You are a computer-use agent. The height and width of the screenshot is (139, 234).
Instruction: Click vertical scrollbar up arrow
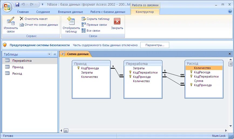tap(230, 60)
